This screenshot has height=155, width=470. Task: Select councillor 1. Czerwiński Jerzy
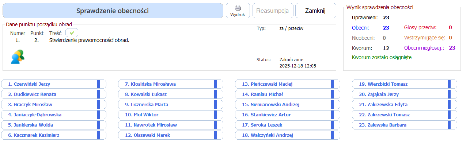[49, 84]
